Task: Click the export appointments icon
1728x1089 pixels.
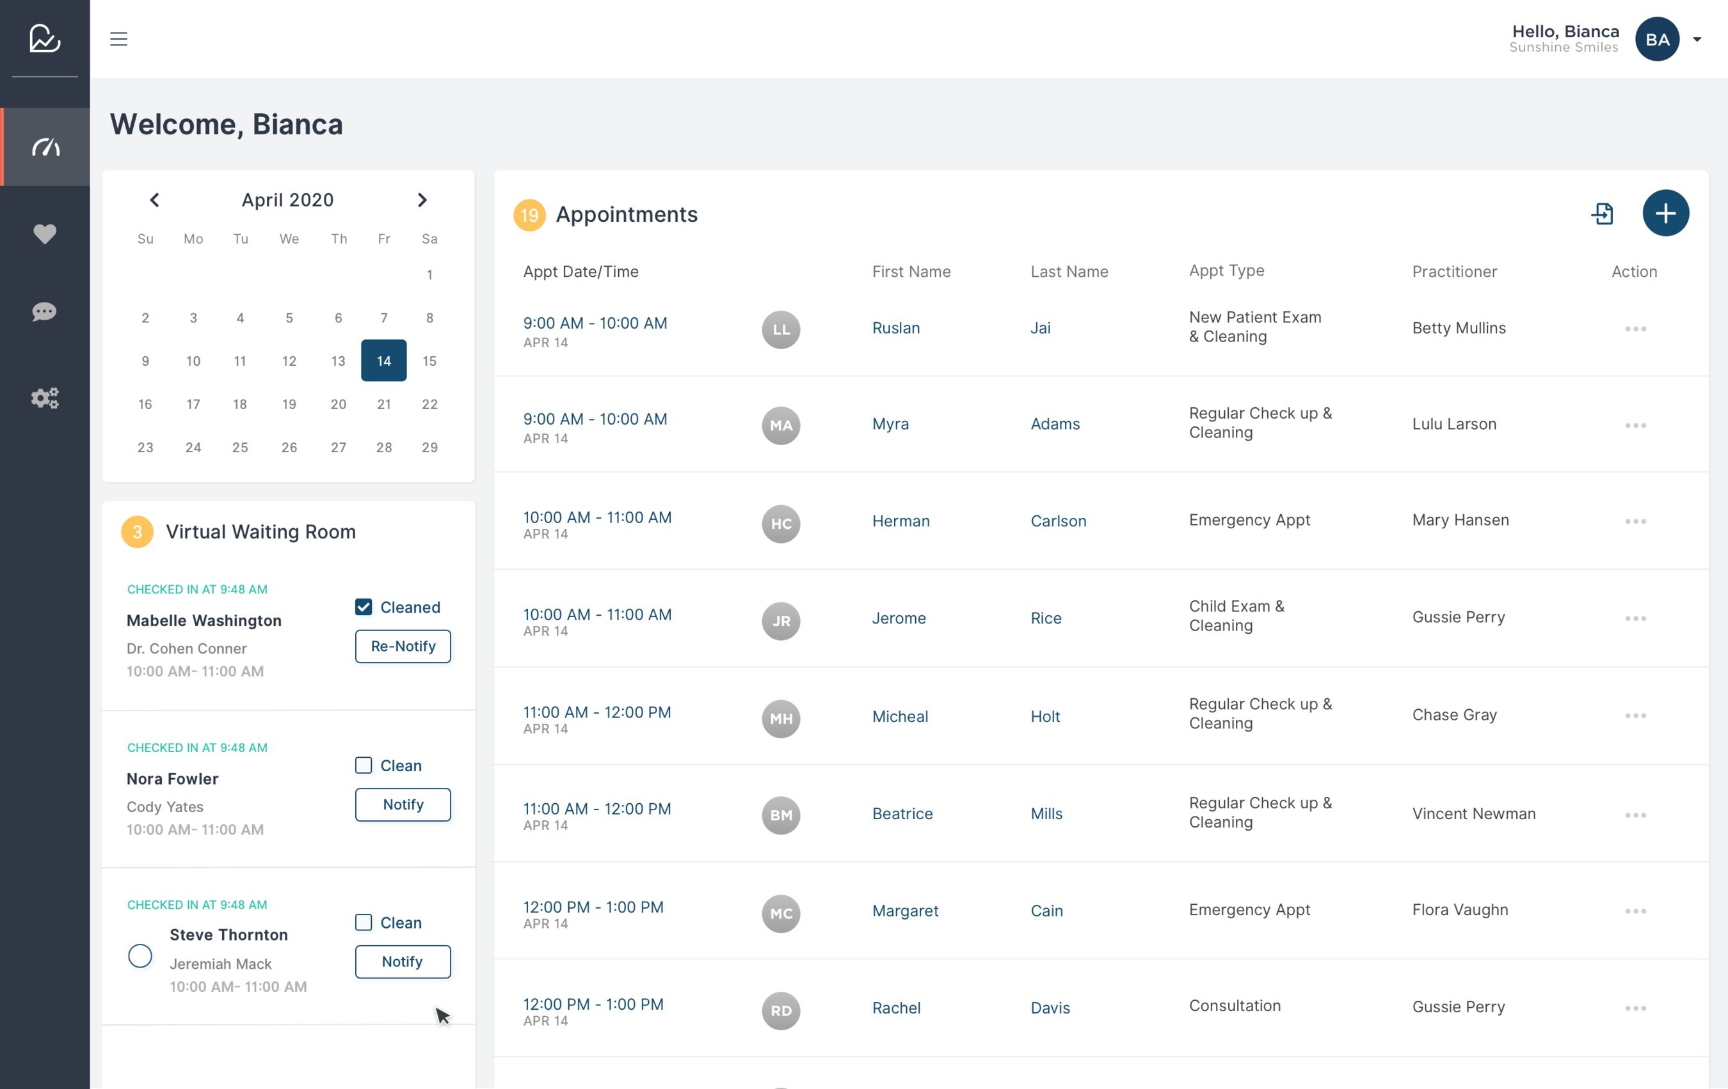Action: click(1602, 213)
